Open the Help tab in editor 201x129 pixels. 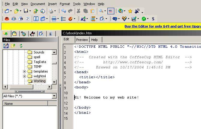point(94,40)
